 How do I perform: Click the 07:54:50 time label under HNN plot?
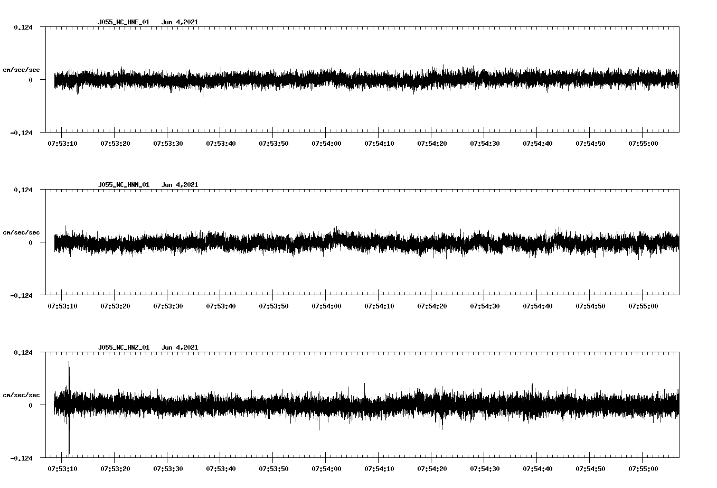coord(590,306)
